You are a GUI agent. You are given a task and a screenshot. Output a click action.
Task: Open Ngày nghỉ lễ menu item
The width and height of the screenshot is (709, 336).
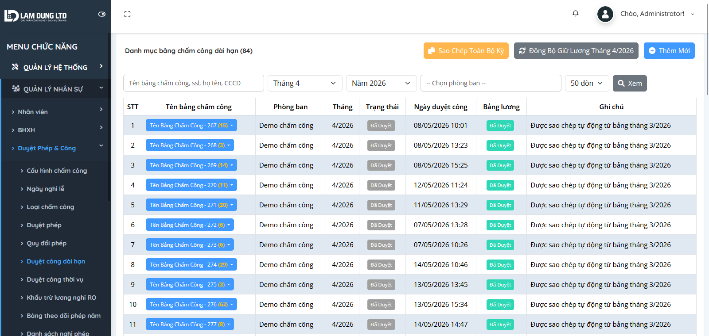[x=45, y=189]
